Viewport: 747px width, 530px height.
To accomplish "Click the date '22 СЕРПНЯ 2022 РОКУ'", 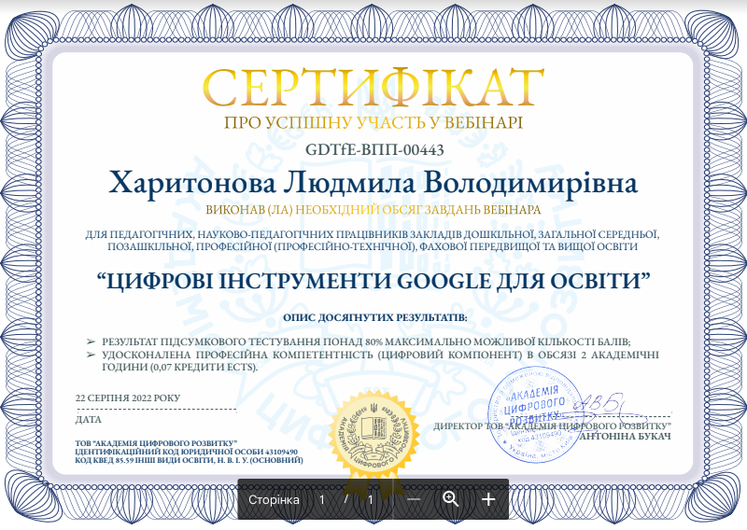I will click(x=128, y=398).
